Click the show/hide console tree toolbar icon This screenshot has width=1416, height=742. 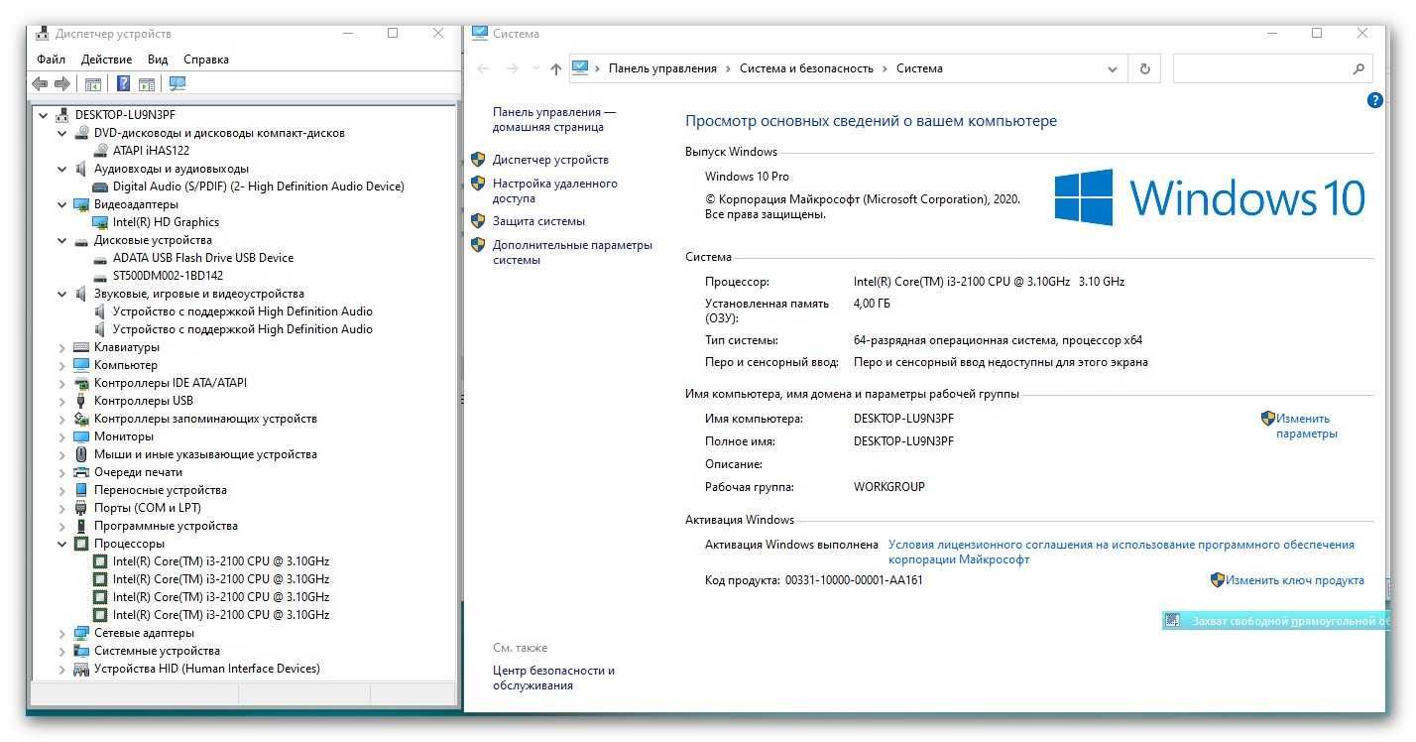coord(92,84)
